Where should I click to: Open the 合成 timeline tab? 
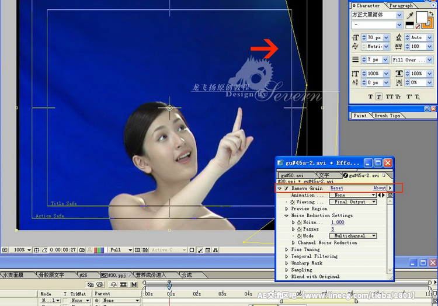click(x=187, y=275)
